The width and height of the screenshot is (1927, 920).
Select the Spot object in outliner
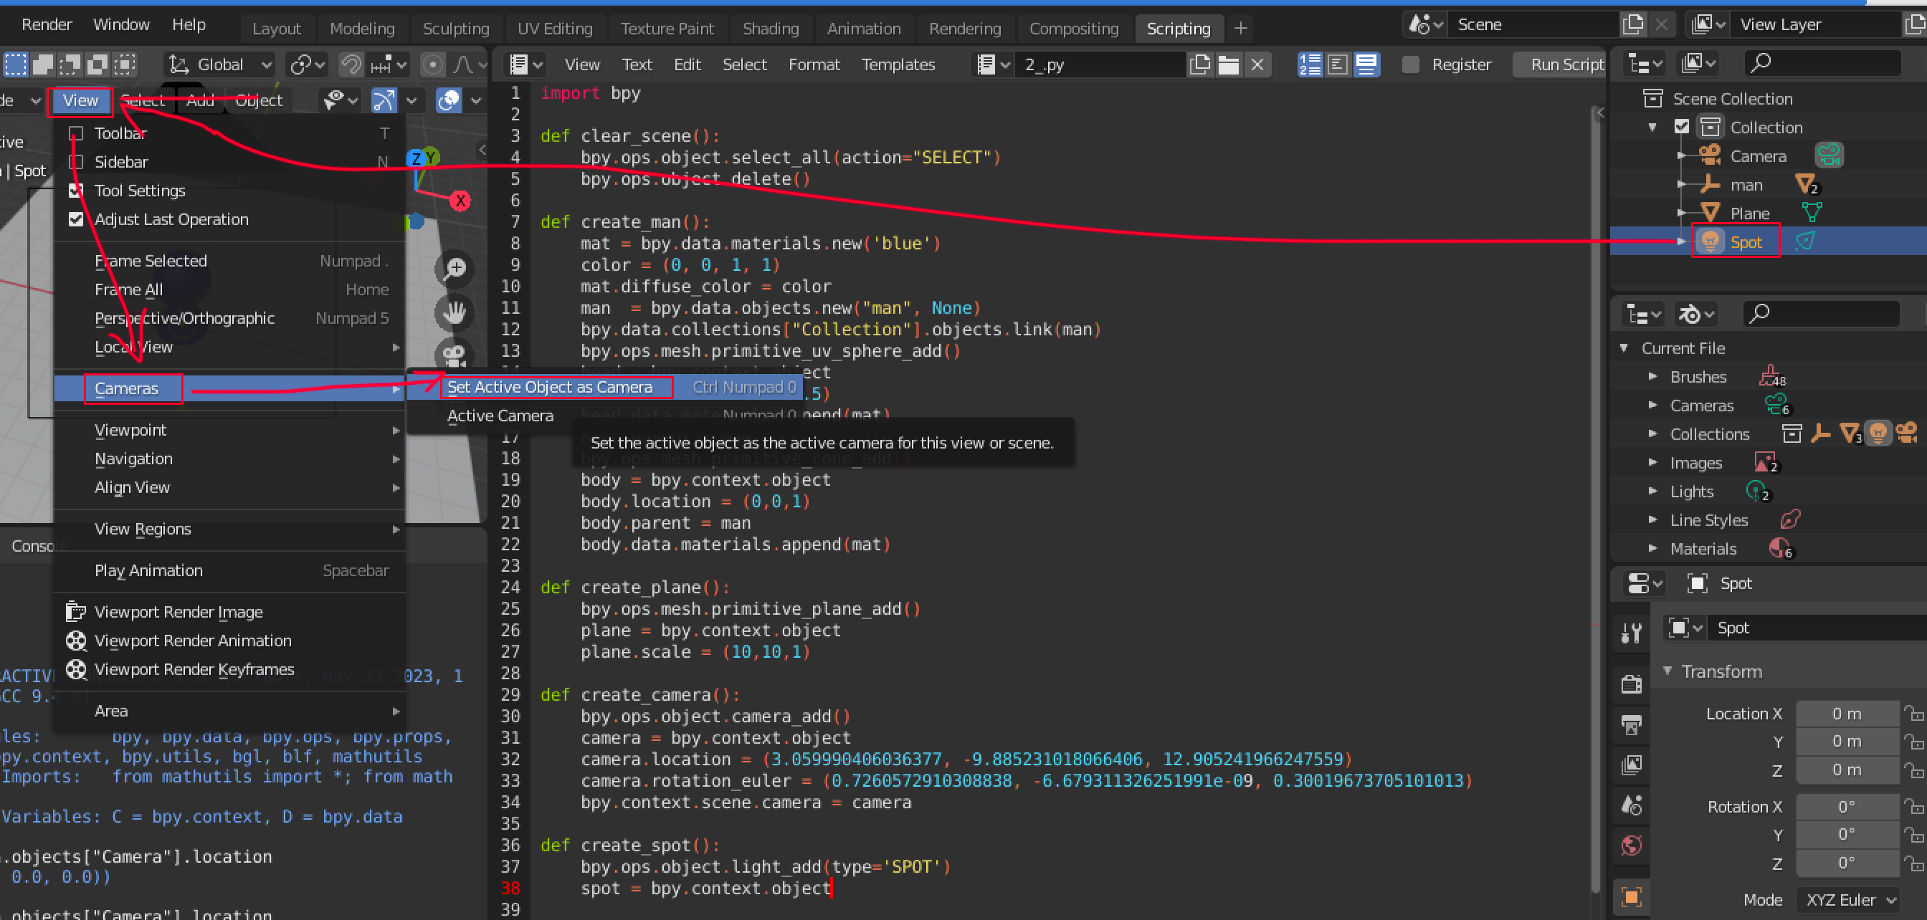pos(1746,242)
